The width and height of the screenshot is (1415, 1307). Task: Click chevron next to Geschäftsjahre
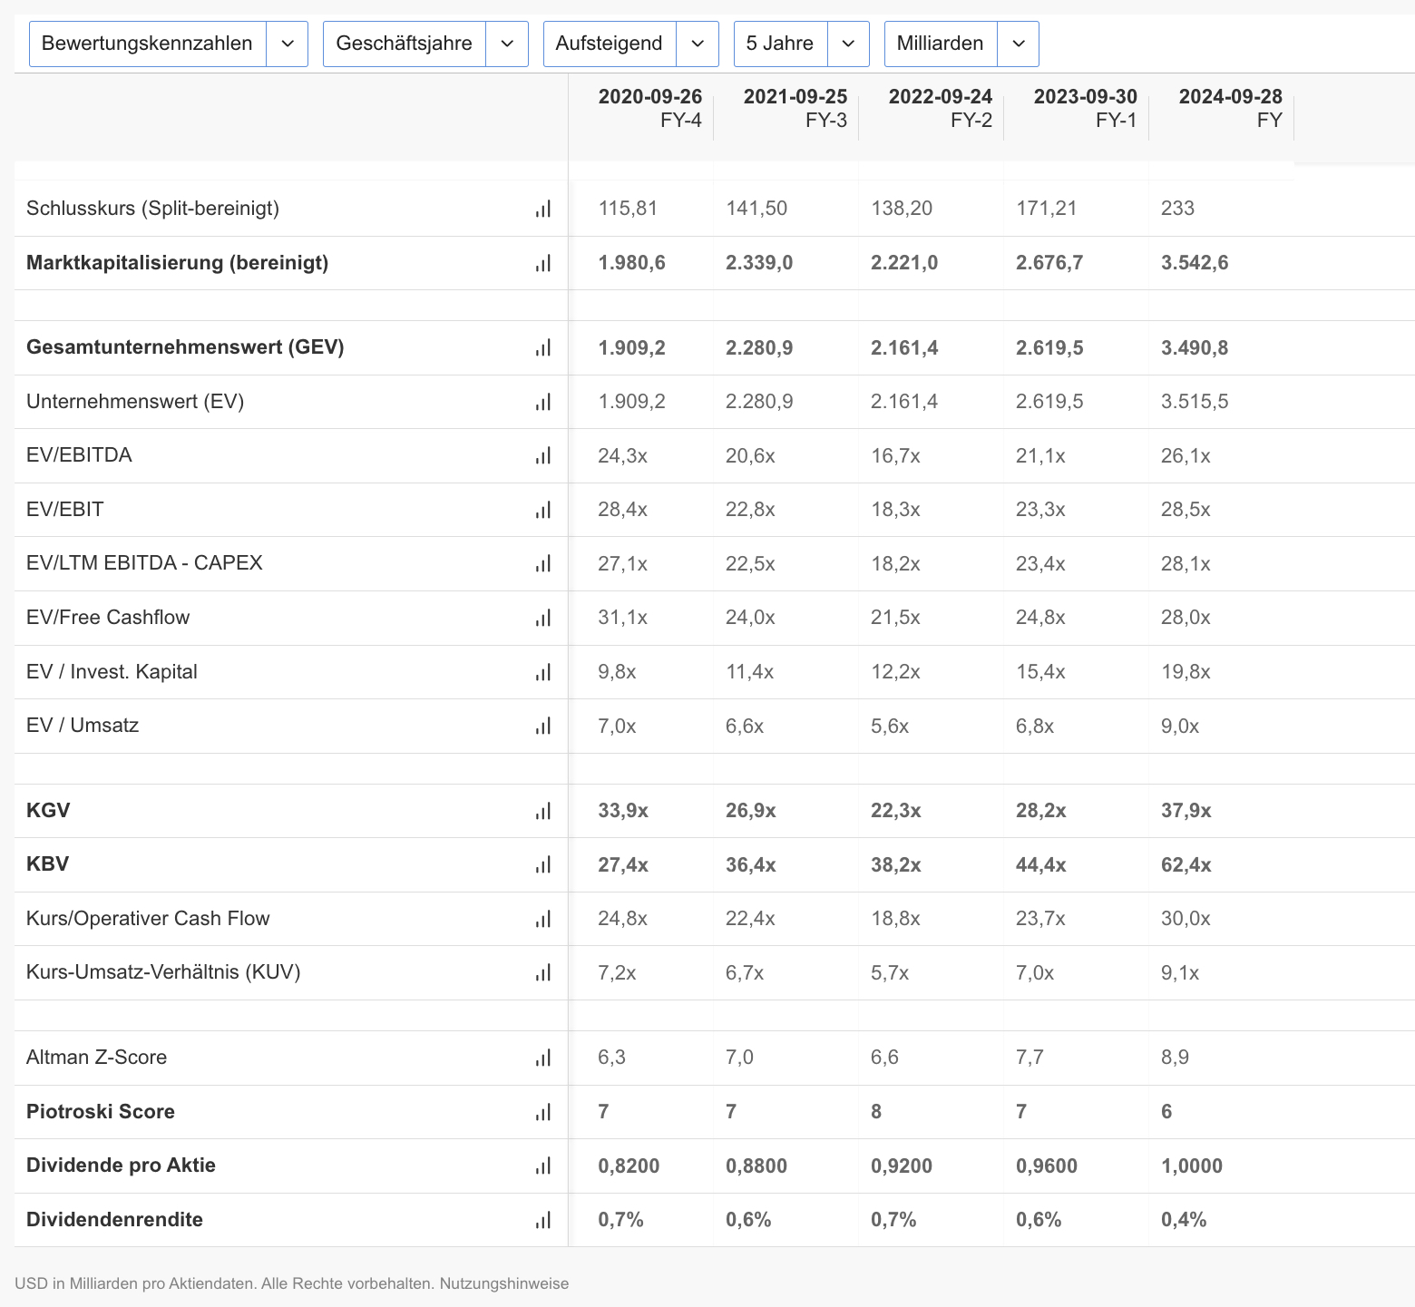coord(508,44)
